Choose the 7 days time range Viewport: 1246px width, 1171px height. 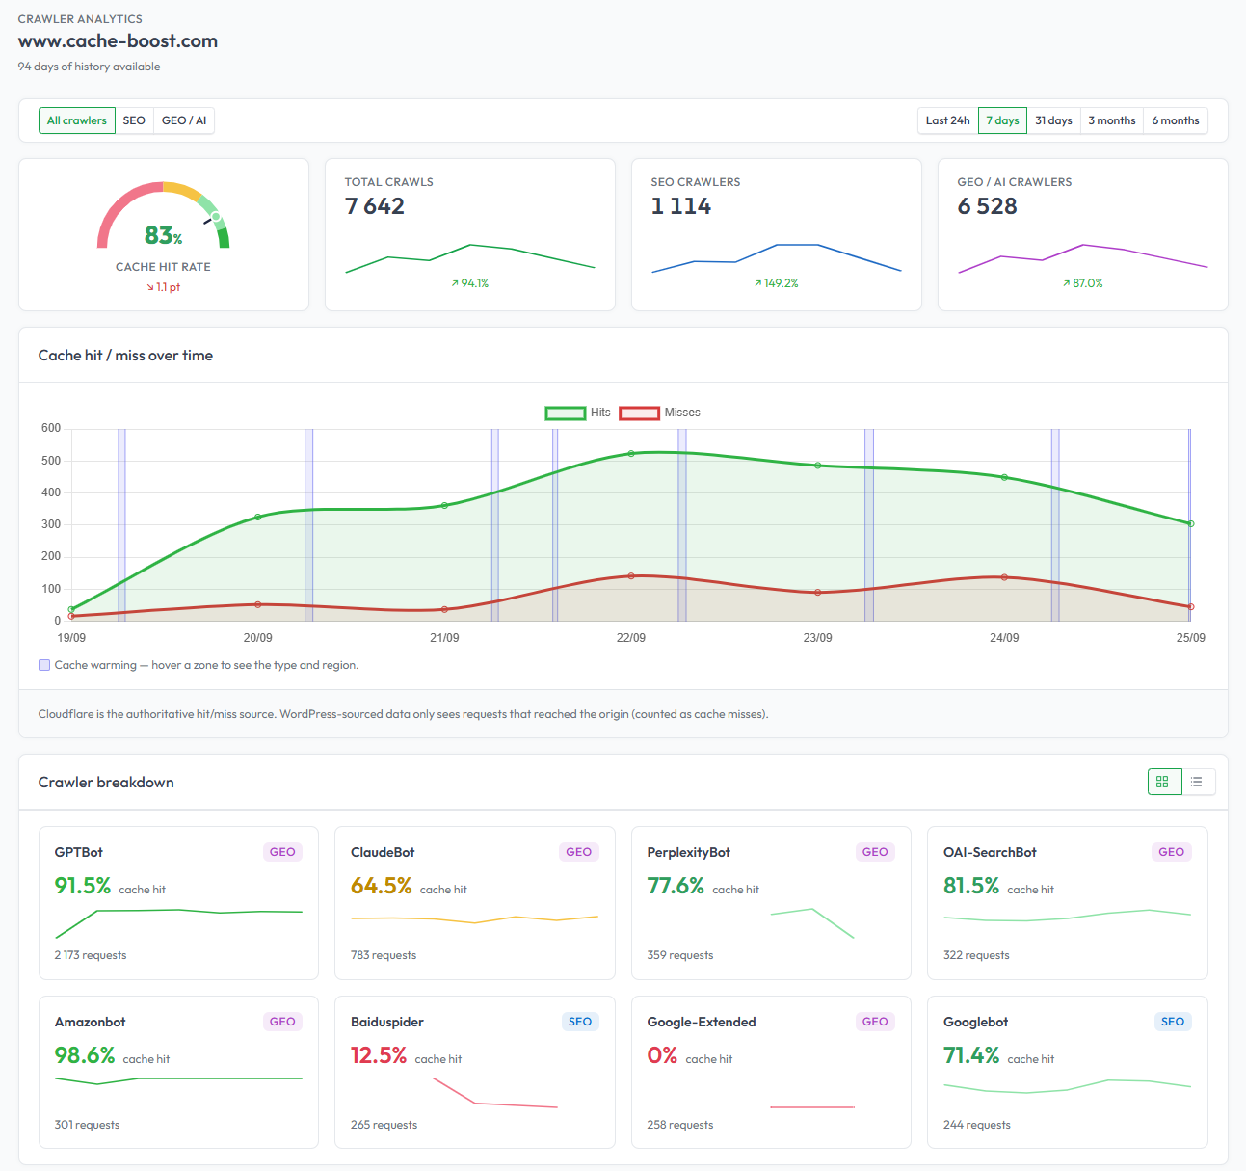coord(1002,120)
